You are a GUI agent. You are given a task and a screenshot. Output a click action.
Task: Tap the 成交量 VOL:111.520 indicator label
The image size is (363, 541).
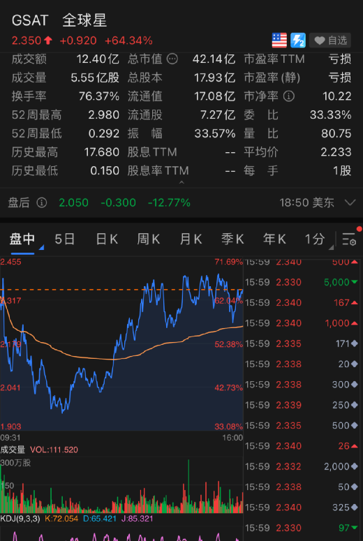[39, 450]
